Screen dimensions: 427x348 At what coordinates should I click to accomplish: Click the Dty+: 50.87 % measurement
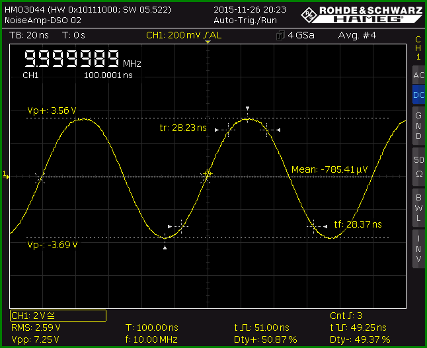265,339
